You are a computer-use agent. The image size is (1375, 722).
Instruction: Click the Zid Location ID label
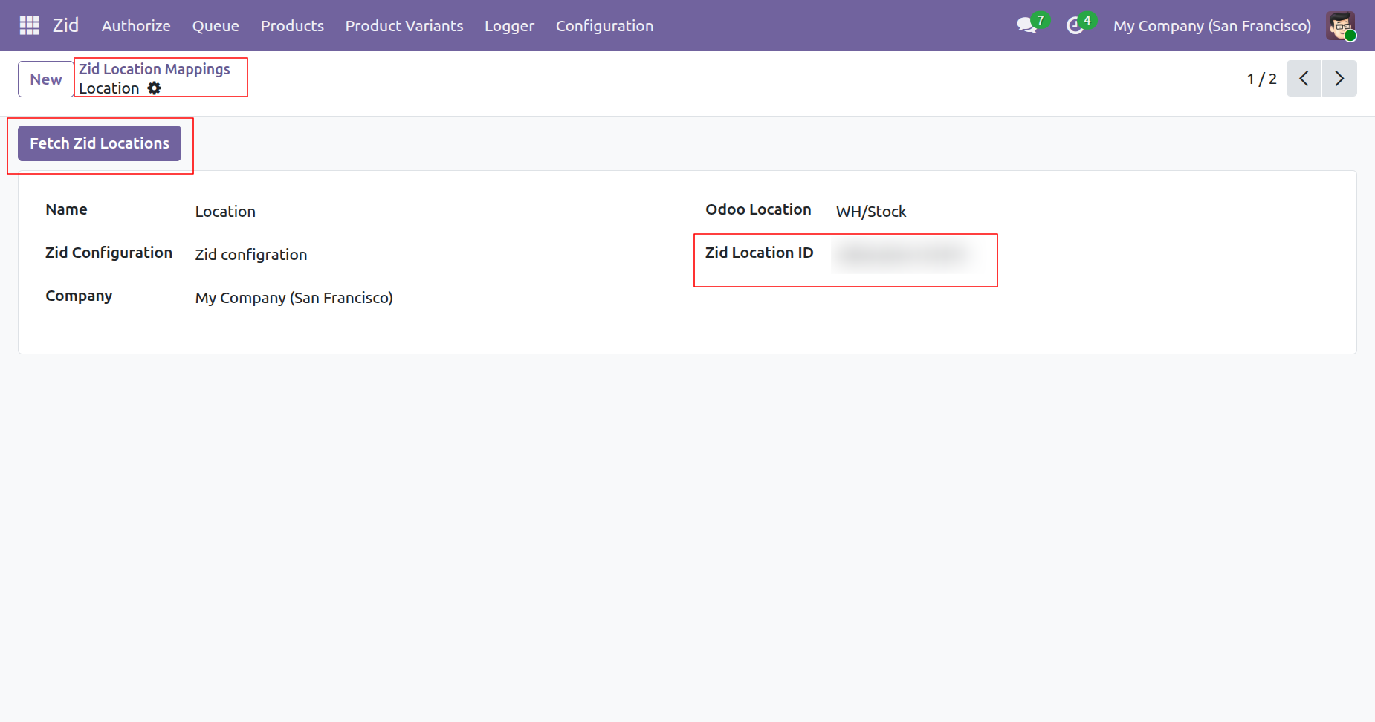(759, 253)
